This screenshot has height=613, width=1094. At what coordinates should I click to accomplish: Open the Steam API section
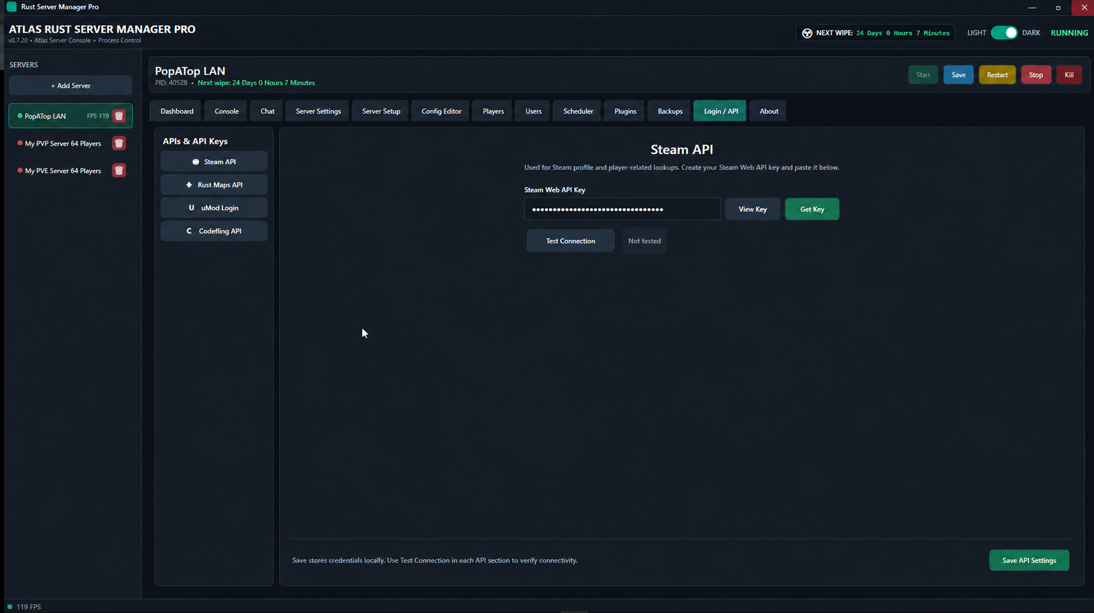pos(214,162)
